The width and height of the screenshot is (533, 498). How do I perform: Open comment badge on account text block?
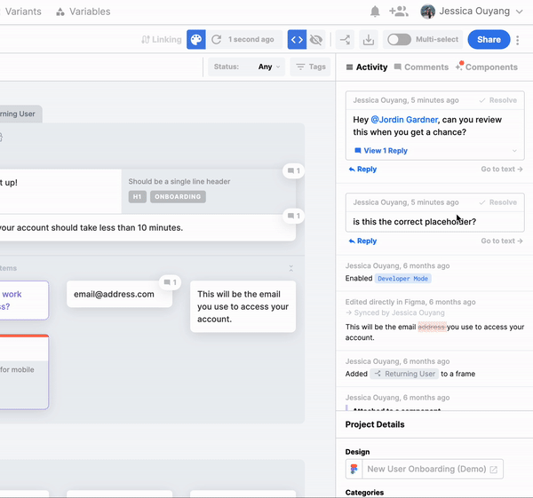coord(293,216)
